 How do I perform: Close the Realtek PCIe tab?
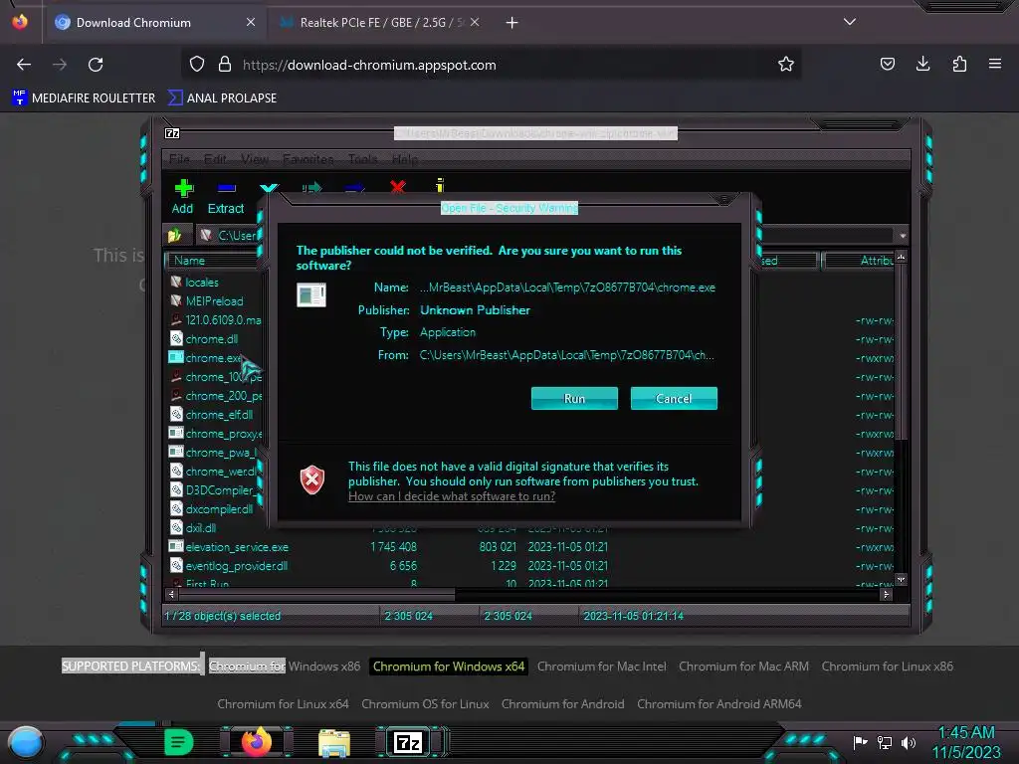click(x=475, y=22)
